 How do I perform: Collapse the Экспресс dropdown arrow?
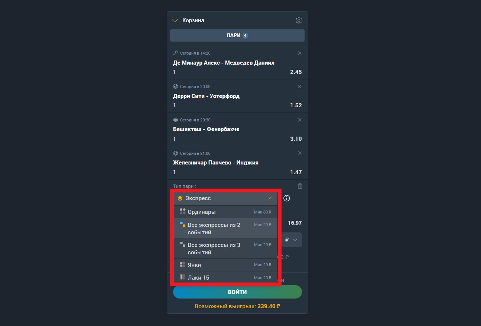tap(271, 199)
